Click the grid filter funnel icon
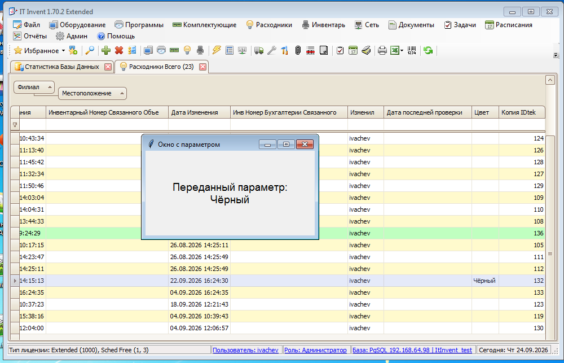This screenshot has width=564, height=363. click(x=15, y=125)
